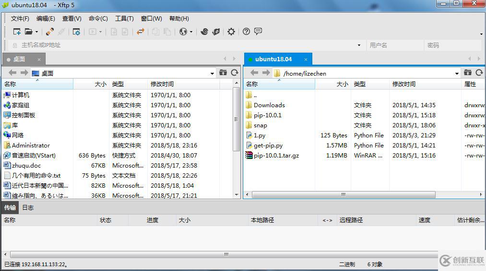Open the 窗口(W) menu

pyautogui.click(x=151, y=19)
